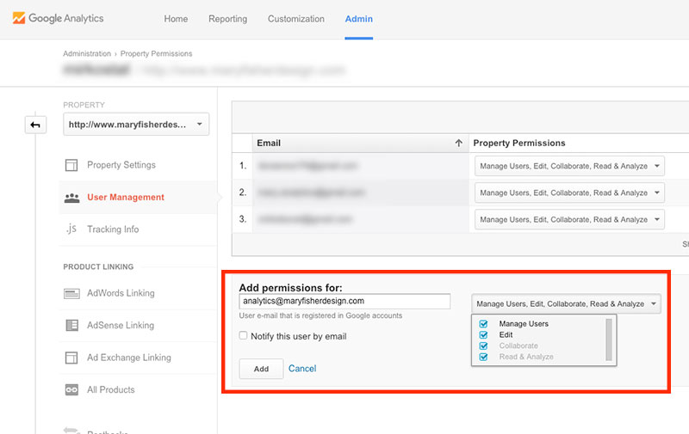
Task: Click the Cancel link
Action: click(x=302, y=368)
